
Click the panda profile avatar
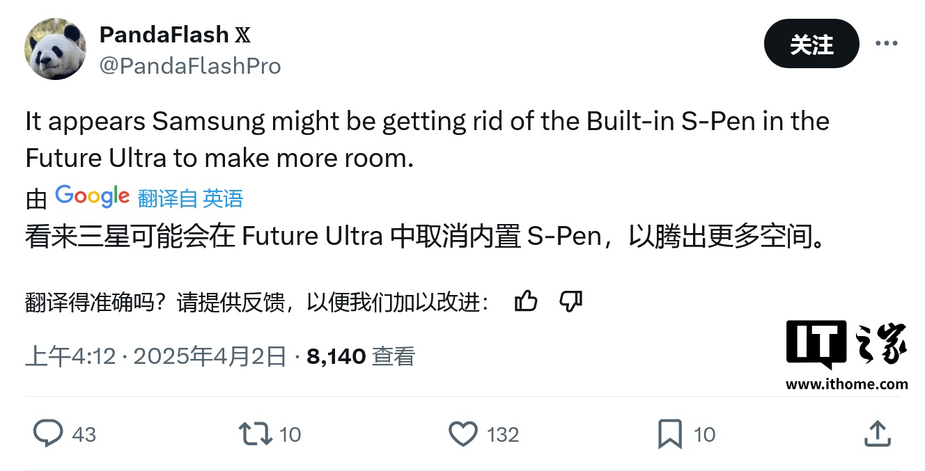(x=56, y=49)
